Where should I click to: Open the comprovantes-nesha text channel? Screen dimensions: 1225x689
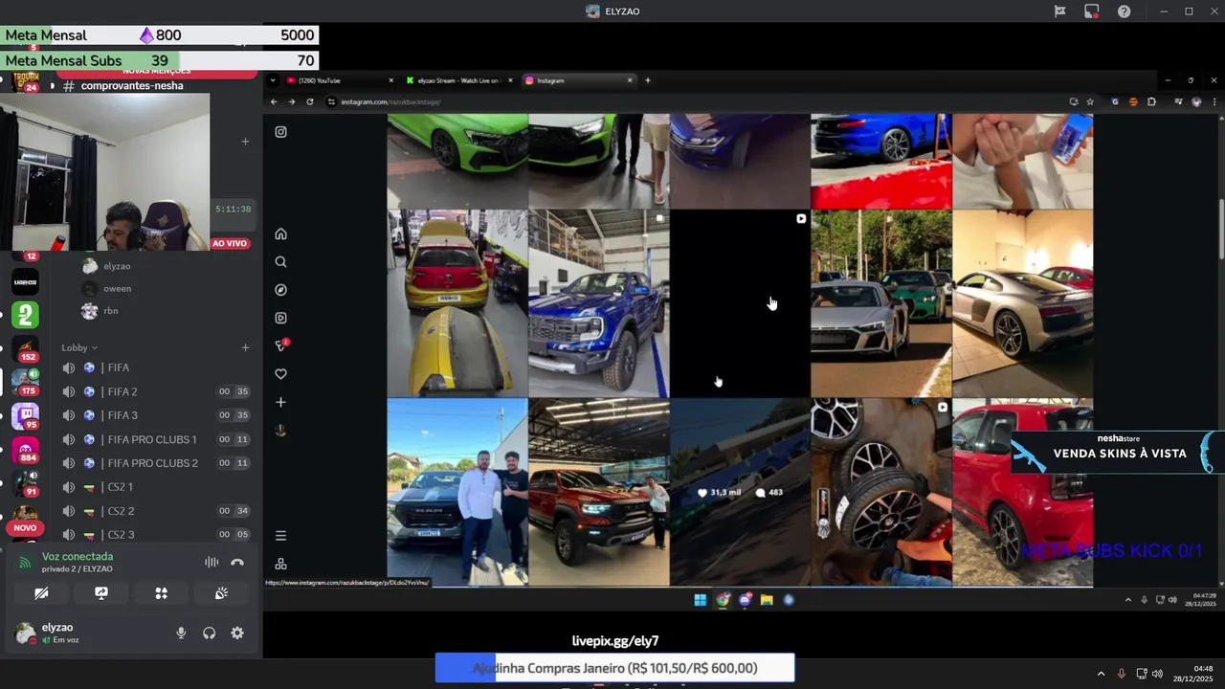(131, 86)
